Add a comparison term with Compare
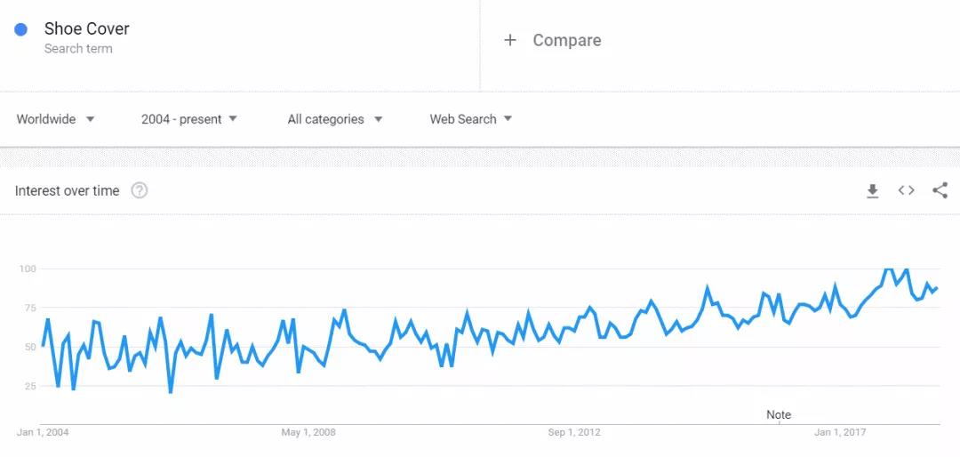The width and height of the screenshot is (960, 457). click(566, 40)
